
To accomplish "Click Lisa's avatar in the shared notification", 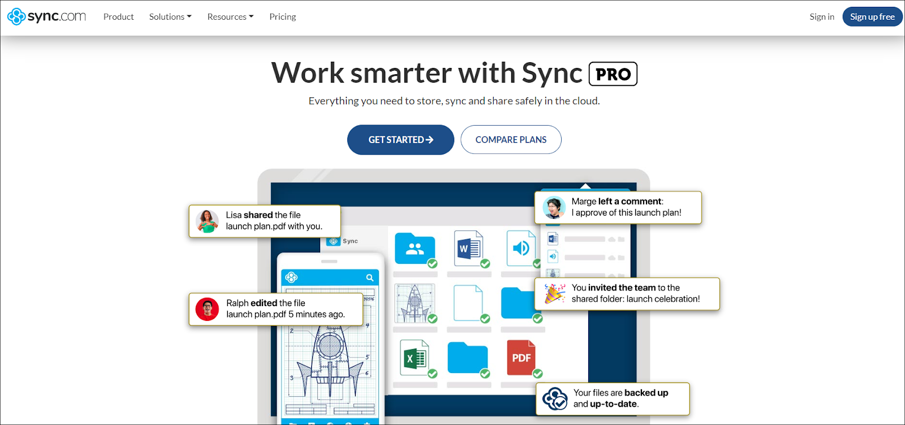I will coord(207,221).
